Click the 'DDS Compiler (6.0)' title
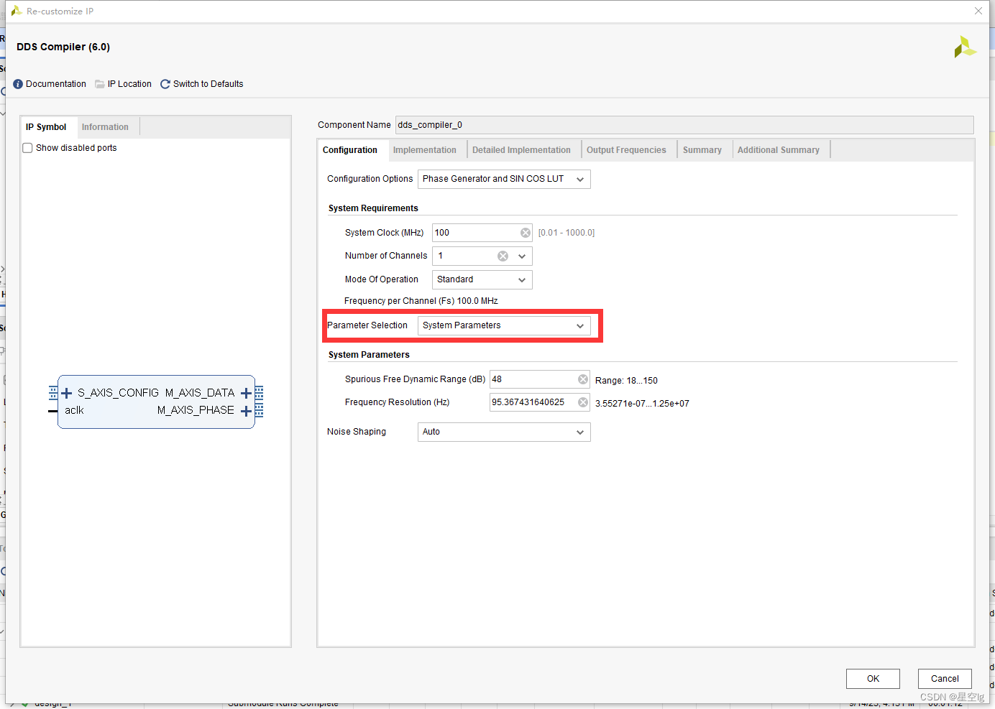The image size is (995, 709). point(63,47)
